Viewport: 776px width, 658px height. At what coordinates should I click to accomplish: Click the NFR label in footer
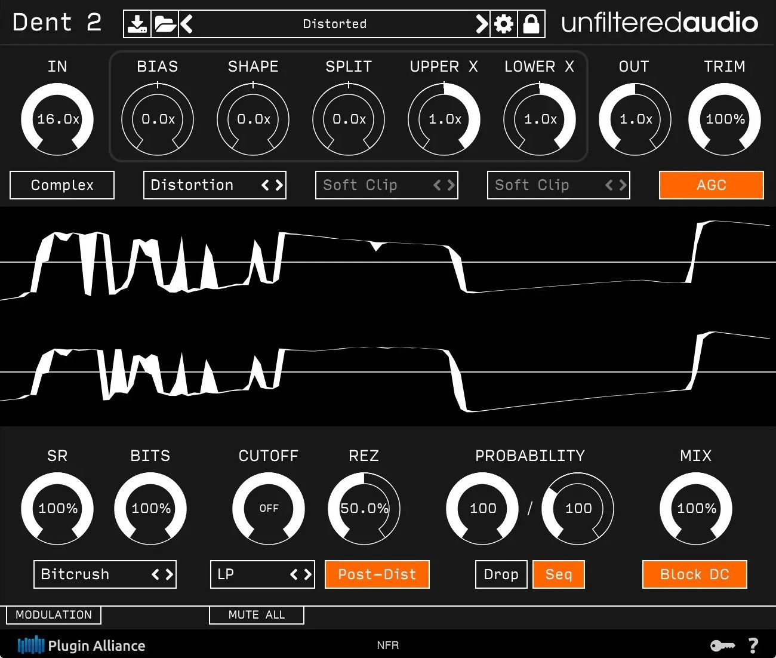(x=388, y=645)
